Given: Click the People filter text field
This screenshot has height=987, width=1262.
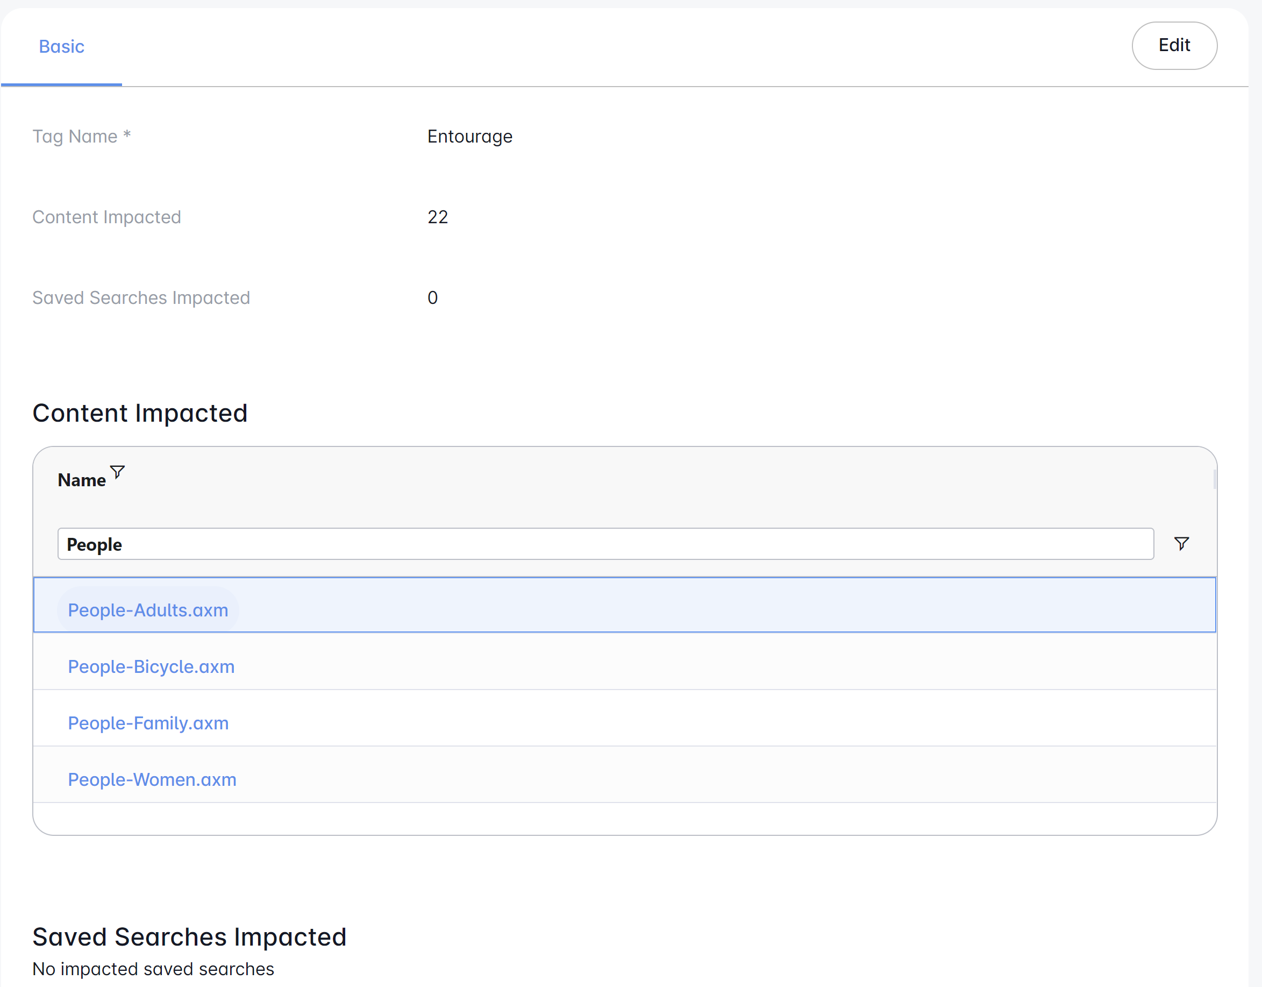Looking at the screenshot, I should [x=605, y=544].
